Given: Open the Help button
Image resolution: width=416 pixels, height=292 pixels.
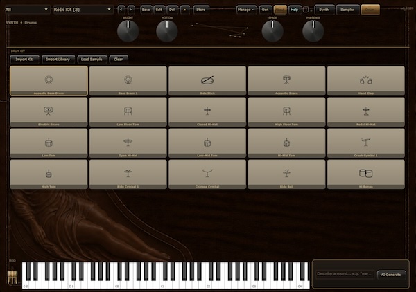Looking at the screenshot, I should click(x=295, y=10).
